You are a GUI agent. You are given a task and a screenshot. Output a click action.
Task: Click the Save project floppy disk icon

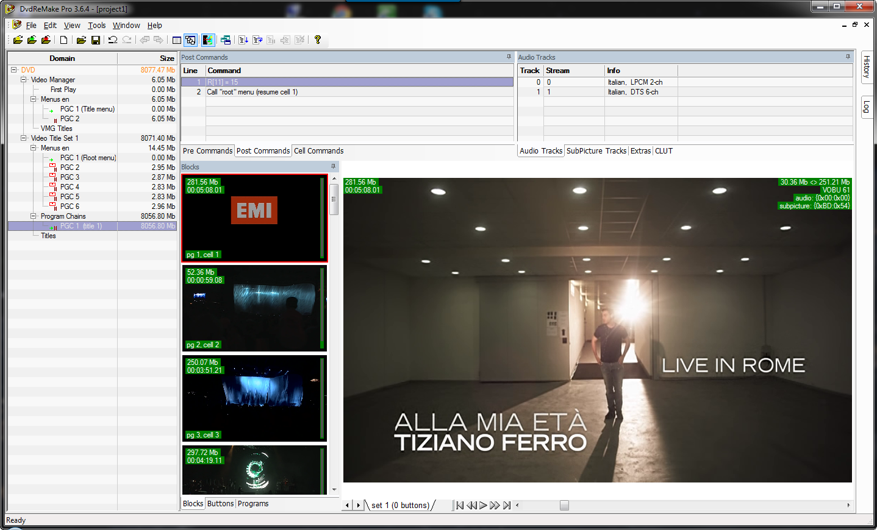(96, 40)
